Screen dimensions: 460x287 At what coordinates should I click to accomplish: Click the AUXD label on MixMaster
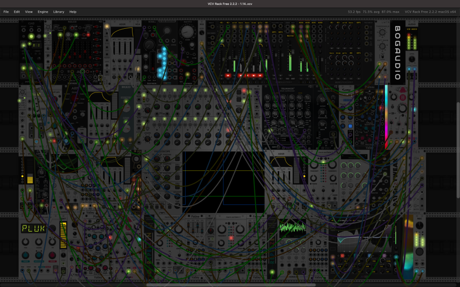point(320,22)
